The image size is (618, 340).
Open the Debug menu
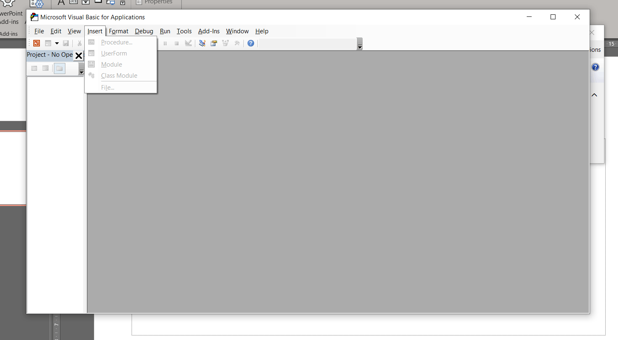point(144,31)
